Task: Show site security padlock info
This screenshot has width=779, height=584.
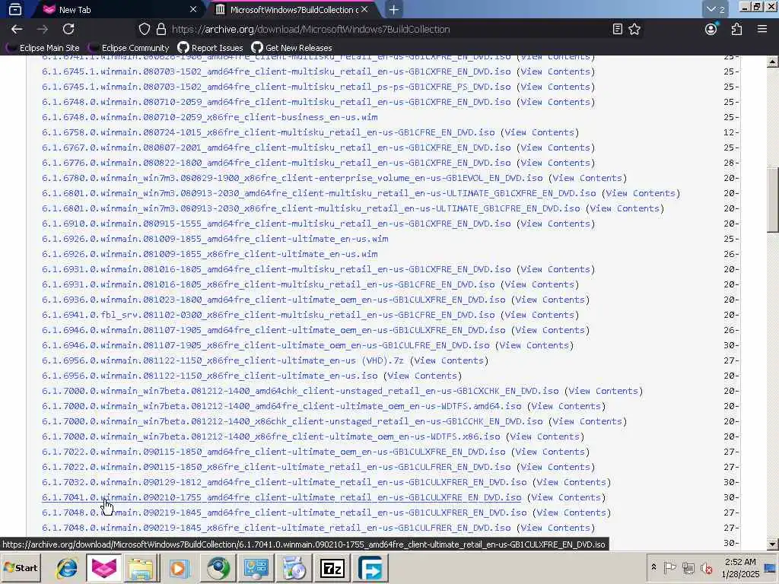Action: (x=161, y=30)
